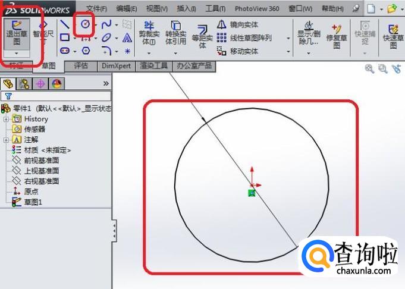Open the 编辑(E) menu
Viewport: 405px width, 289px height.
click(x=126, y=9)
